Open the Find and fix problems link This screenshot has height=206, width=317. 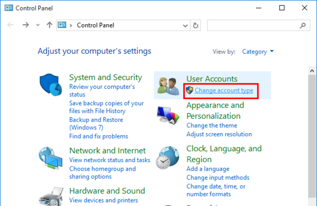point(99,136)
